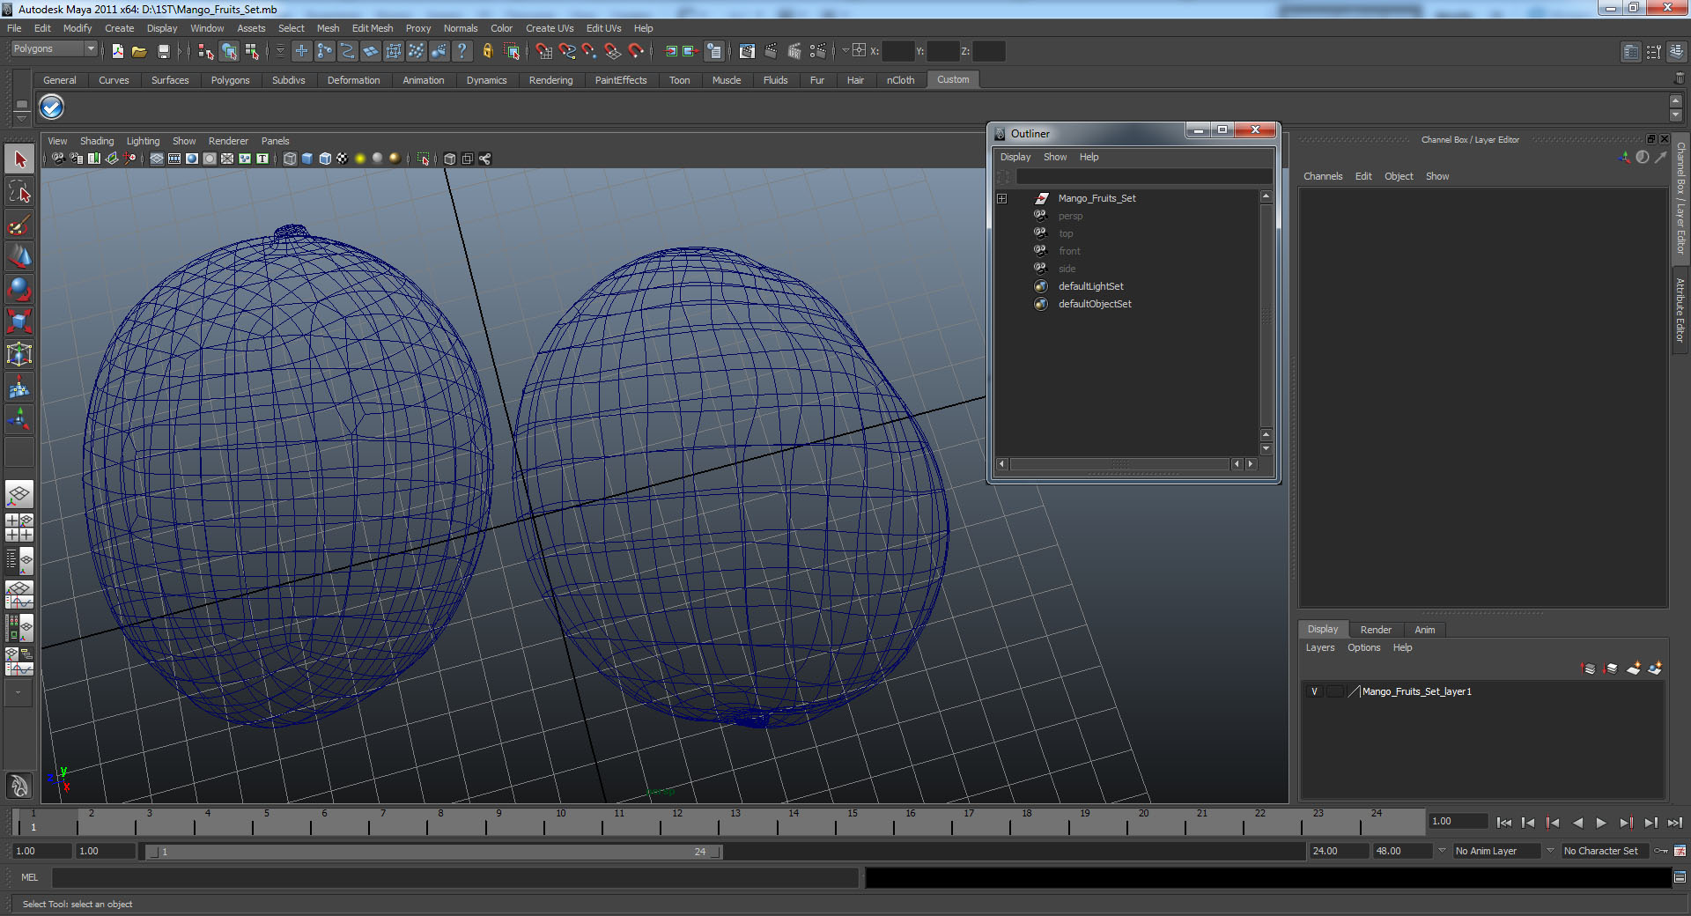Select the Universal Manipulator tool
1691x916 pixels.
pos(19,354)
